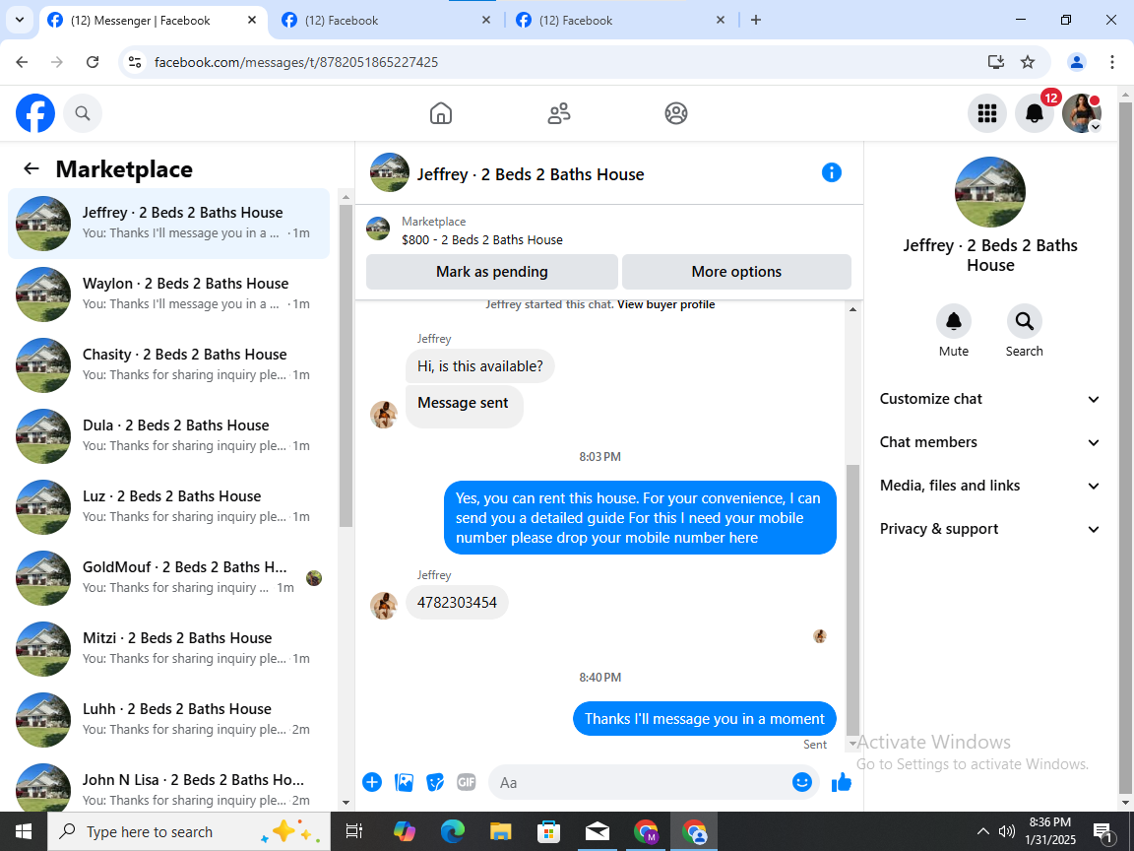1134x851 pixels.
Task: Go to the Facebook logo home
Action: pos(35,113)
